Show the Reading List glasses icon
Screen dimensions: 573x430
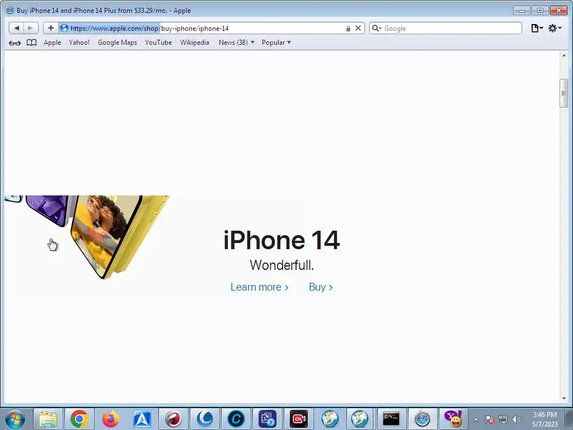pos(15,43)
